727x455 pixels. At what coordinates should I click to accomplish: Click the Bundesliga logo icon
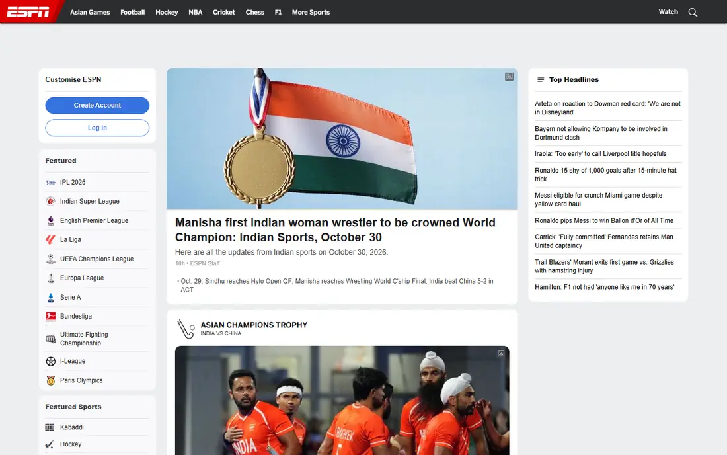tap(50, 316)
